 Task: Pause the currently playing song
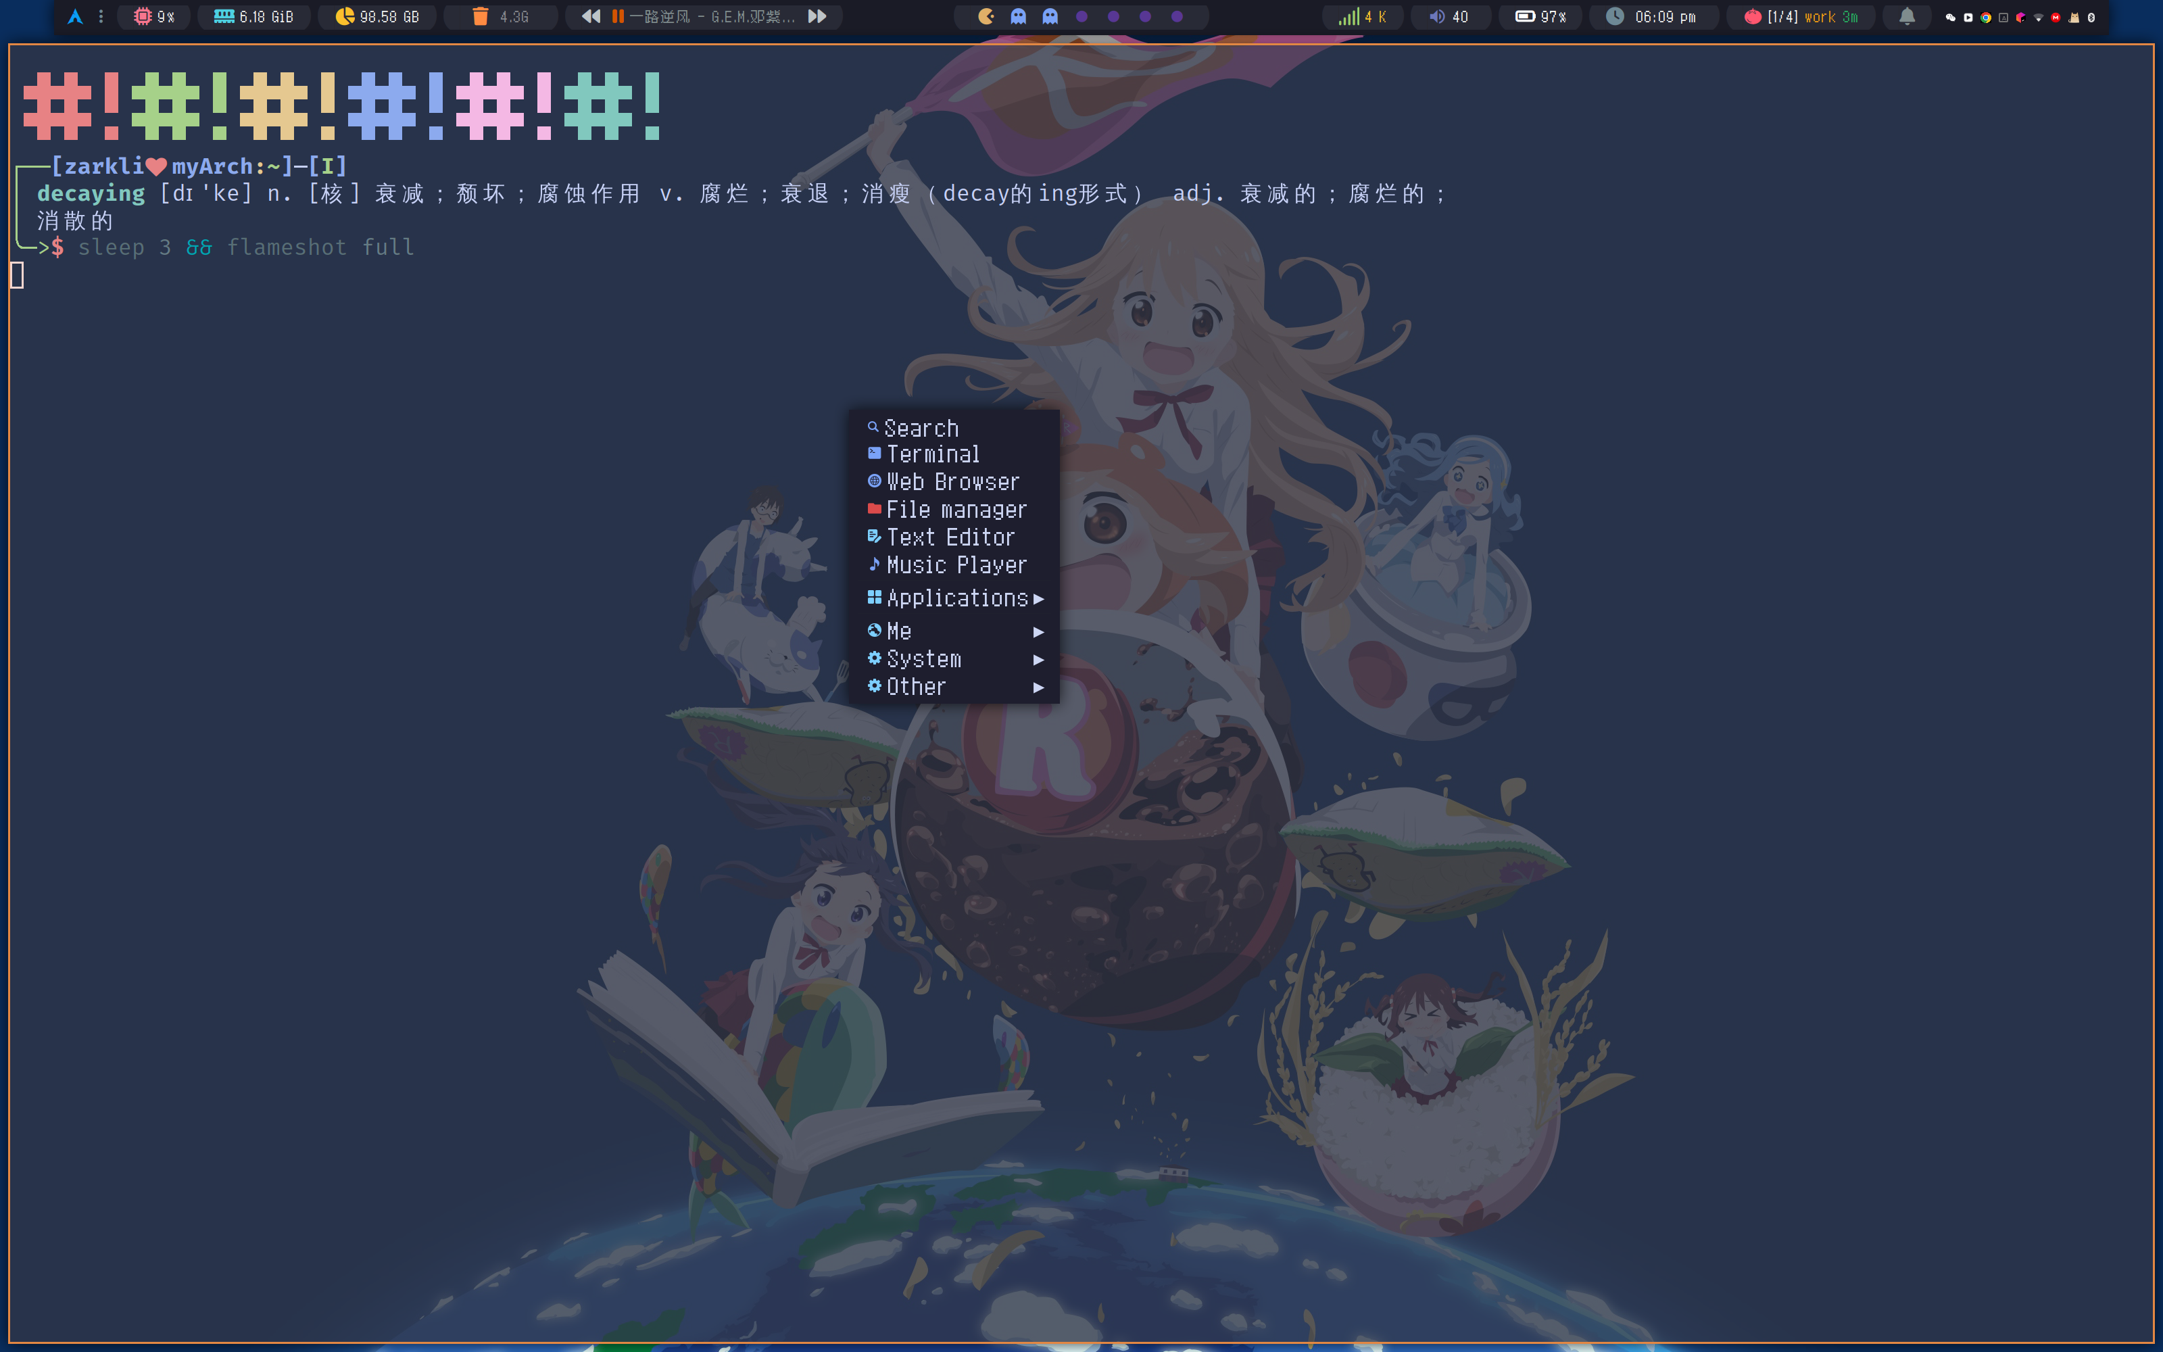618,17
